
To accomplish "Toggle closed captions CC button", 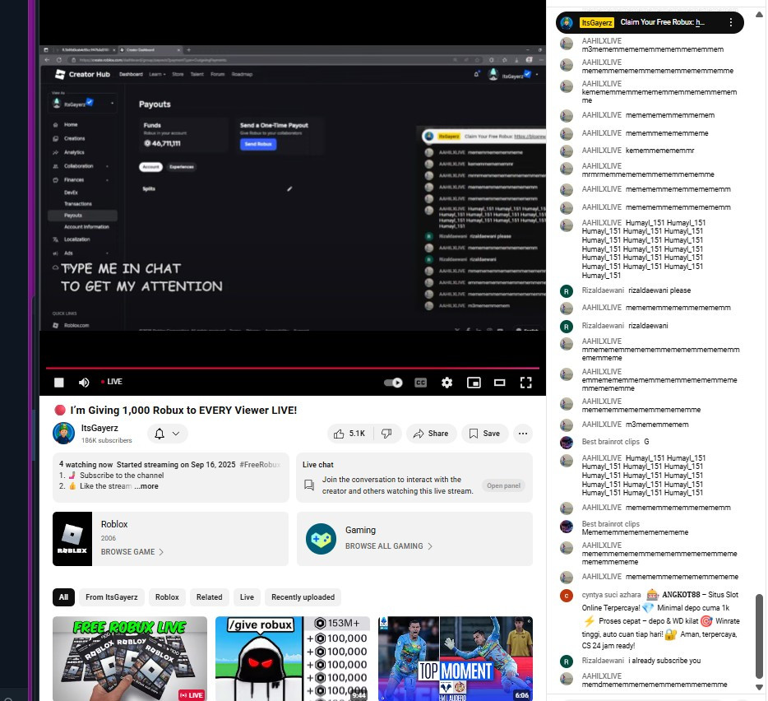I will pos(421,383).
